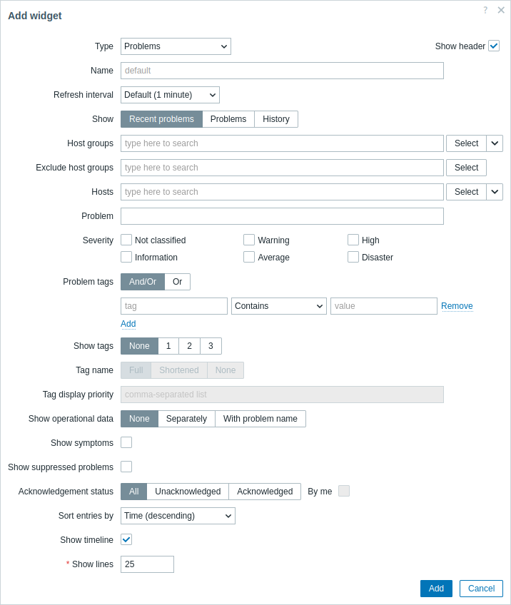Screen dimensions: 511x605
Task: Focus the Problem text field
Action: point(282,216)
